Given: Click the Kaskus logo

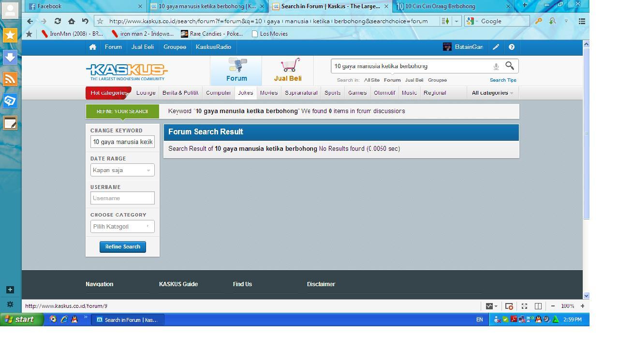Looking at the screenshot, I should tap(127, 72).
